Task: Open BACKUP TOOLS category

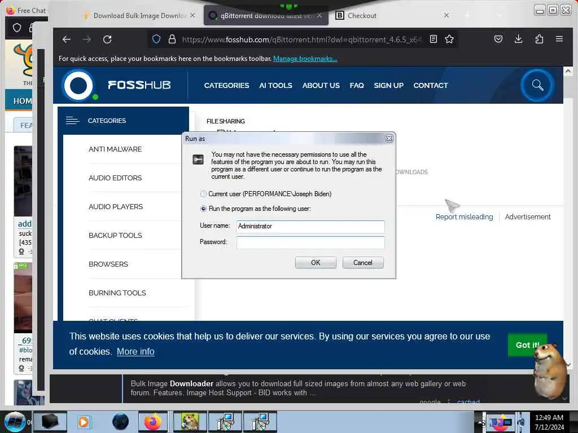Action: 115,235
